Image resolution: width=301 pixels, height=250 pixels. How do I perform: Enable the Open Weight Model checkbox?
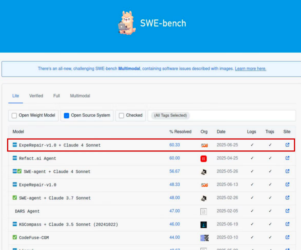14,115
